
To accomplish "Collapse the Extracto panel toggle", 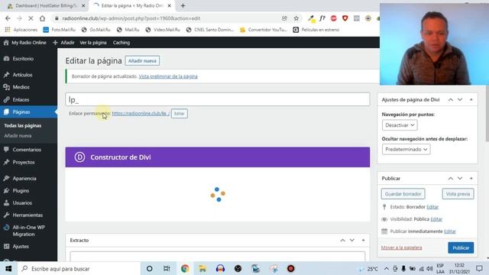I will pyautogui.click(x=364, y=241).
